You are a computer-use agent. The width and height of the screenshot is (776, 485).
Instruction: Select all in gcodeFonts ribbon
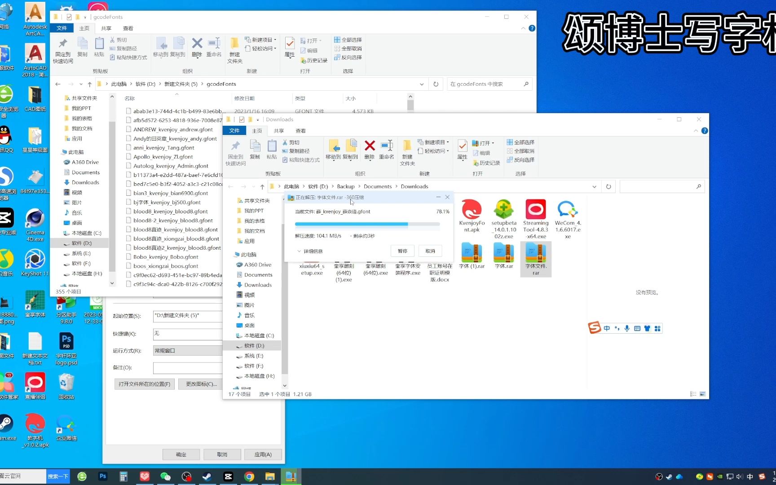(x=348, y=40)
